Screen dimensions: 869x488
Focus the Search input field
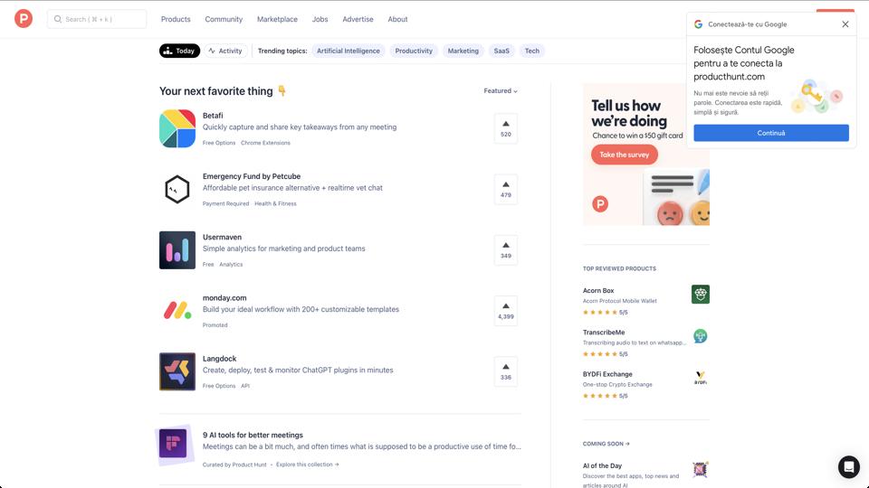coord(97,19)
